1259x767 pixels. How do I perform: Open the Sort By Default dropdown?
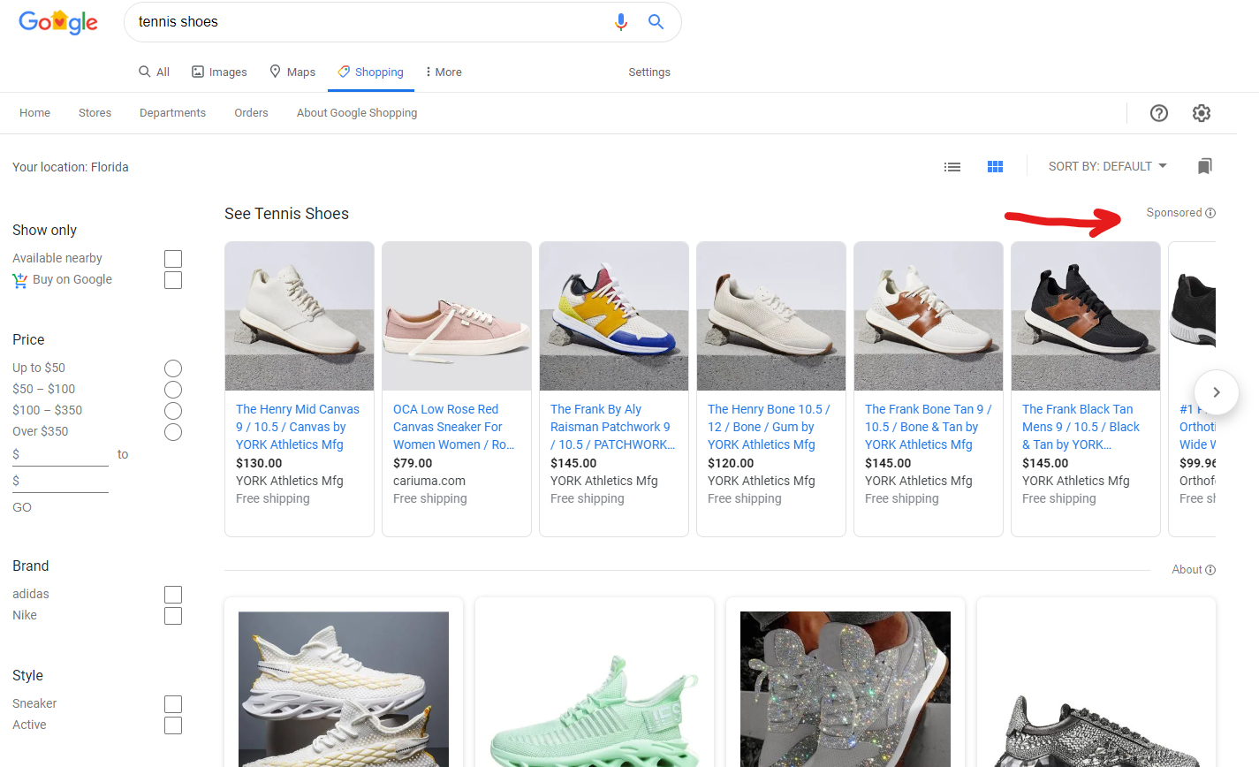pyautogui.click(x=1108, y=166)
